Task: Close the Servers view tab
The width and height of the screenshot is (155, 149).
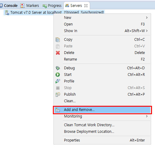Action: [x=86, y=6]
